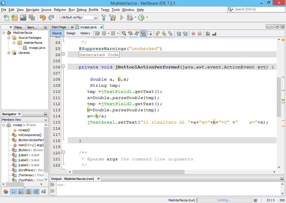Switch to Design view button
The height and width of the screenshot is (203, 286).
pos(71,33)
